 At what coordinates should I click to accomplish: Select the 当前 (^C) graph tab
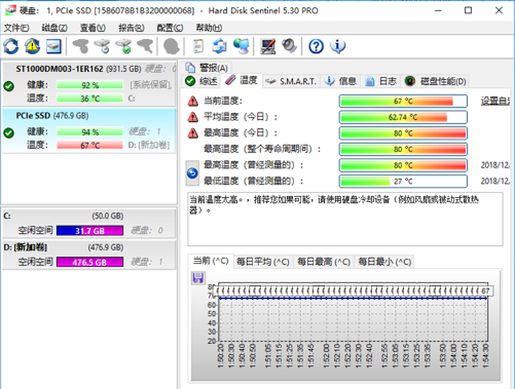[x=210, y=261]
